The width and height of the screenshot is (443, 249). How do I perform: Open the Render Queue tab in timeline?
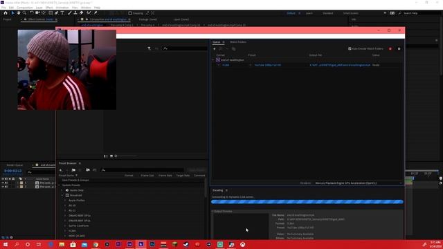[x=15, y=165]
